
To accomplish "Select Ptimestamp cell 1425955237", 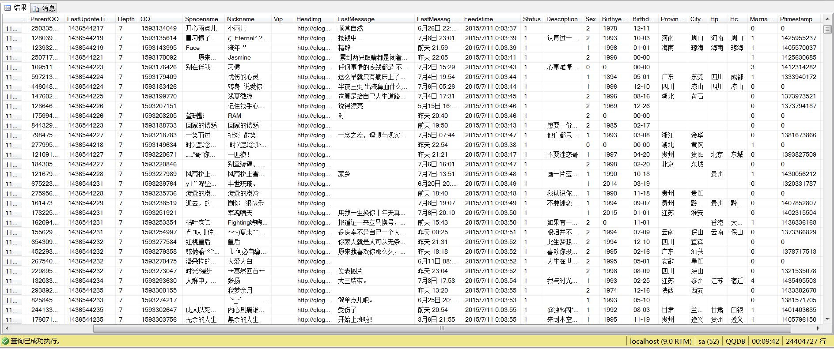I will [x=799, y=38].
